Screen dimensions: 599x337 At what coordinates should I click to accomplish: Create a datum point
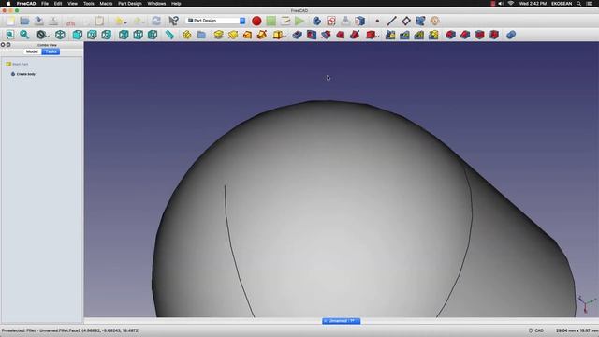pyautogui.click(x=377, y=21)
